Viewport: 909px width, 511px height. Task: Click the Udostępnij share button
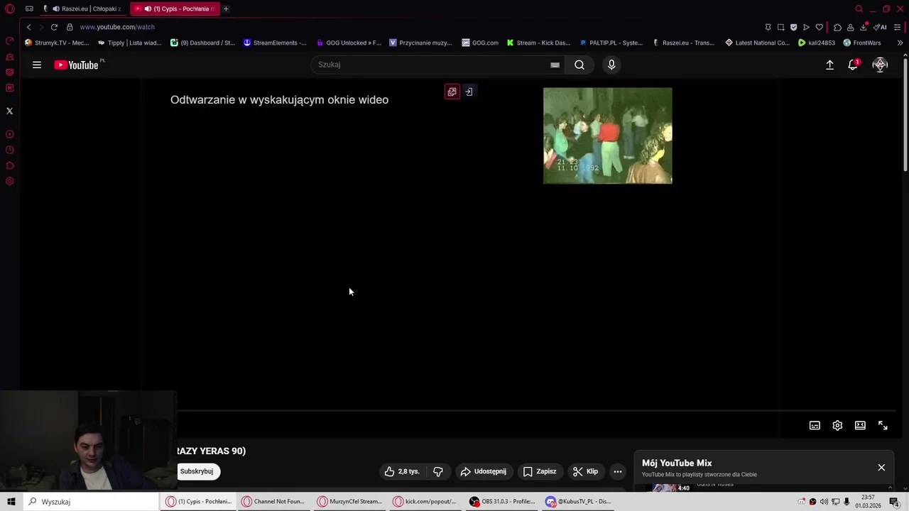tap(484, 471)
